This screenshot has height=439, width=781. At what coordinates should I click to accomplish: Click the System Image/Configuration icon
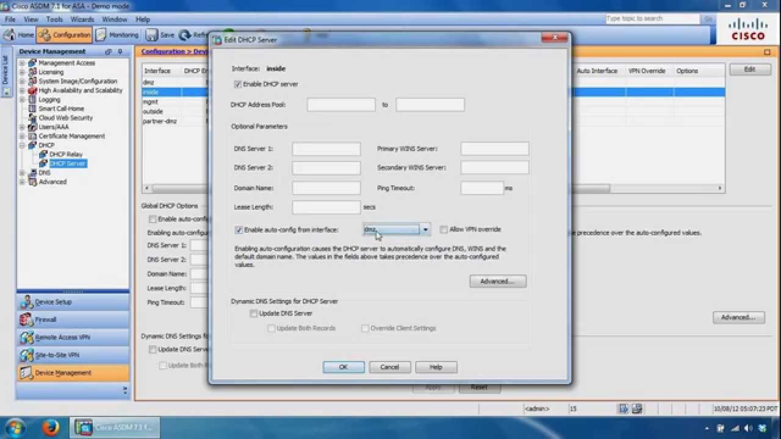(33, 81)
